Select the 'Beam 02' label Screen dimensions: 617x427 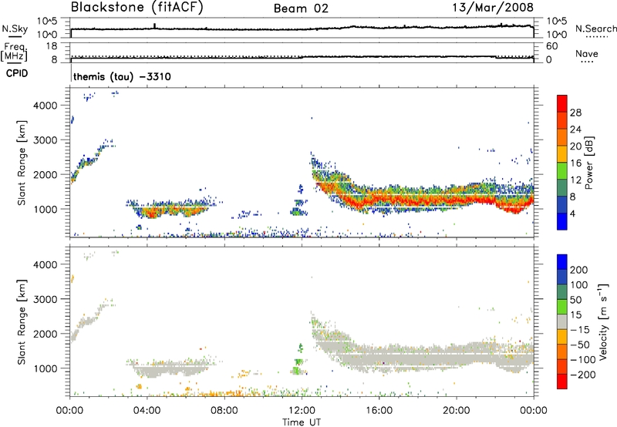pyautogui.click(x=301, y=8)
